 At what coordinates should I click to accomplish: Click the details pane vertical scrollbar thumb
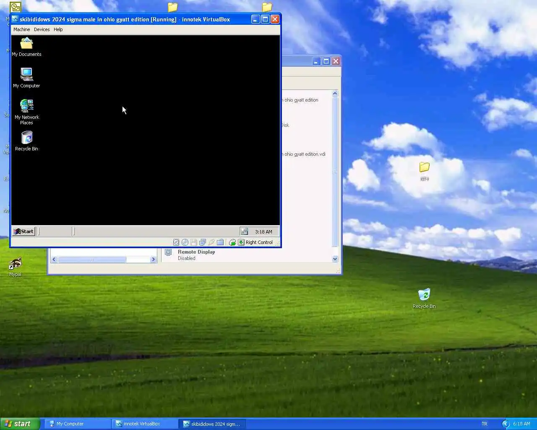tap(335, 172)
